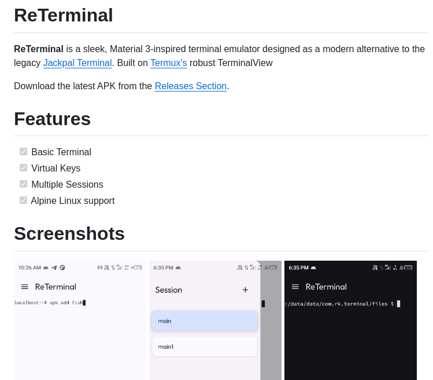Click the Basic Terminal label text
The width and height of the screenshot is (433, 380).
click(x=61, y=152)
